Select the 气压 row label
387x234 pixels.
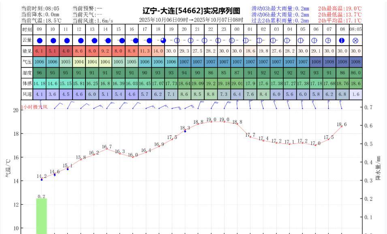27,62
